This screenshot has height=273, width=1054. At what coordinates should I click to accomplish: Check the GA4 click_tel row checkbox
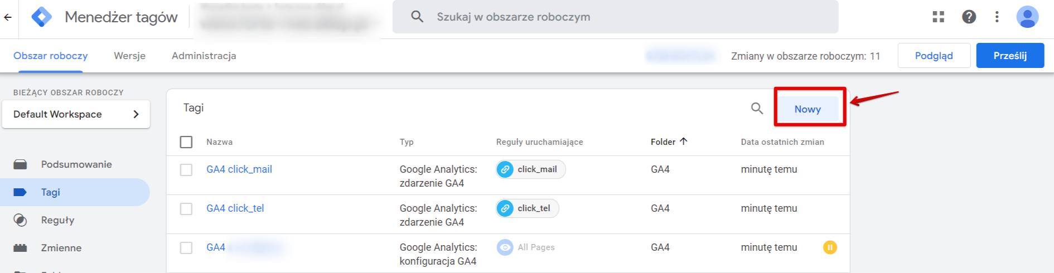186,209
